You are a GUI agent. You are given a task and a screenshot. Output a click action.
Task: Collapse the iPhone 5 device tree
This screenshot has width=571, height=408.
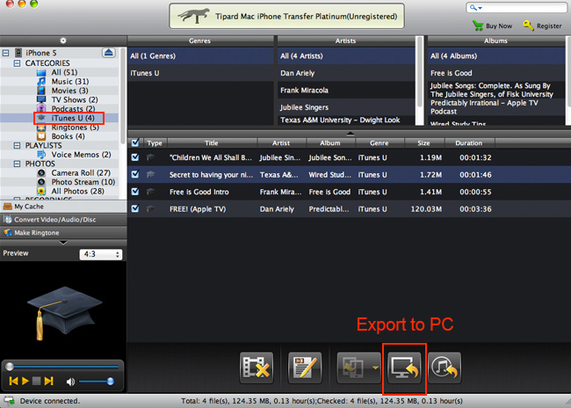point(5,54)
